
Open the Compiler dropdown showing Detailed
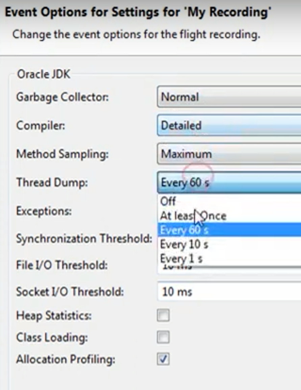click(228, 126)
